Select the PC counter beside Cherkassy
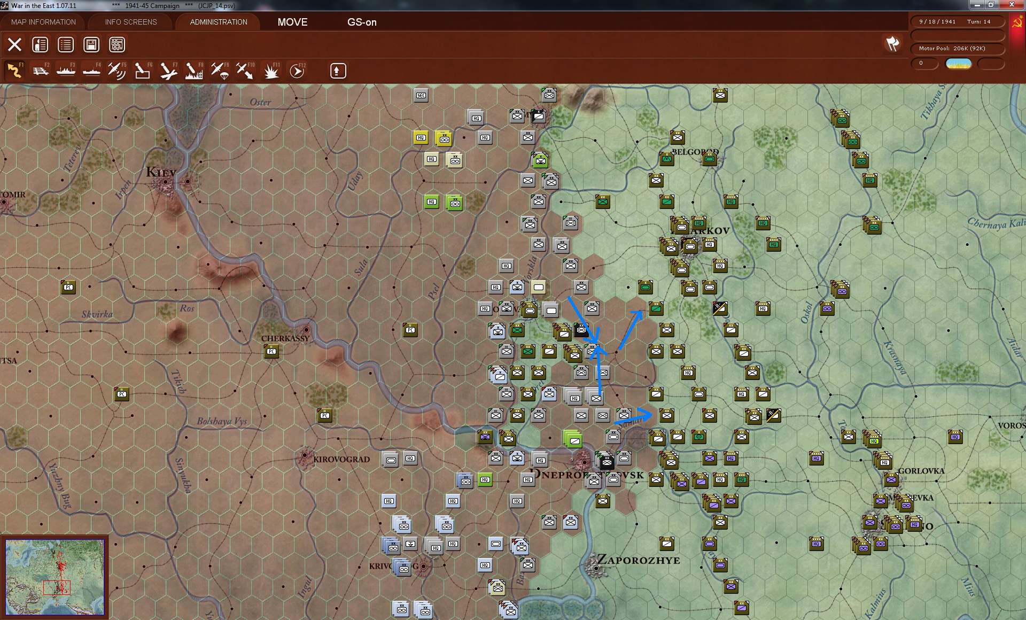This screenshot has height=620, width=1026. (x=271, y=351)
